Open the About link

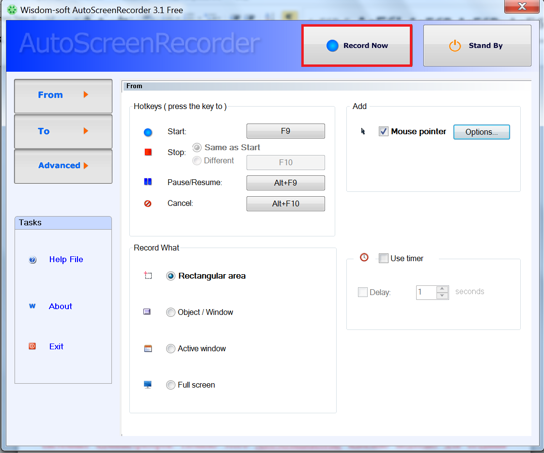pos(61,306)
